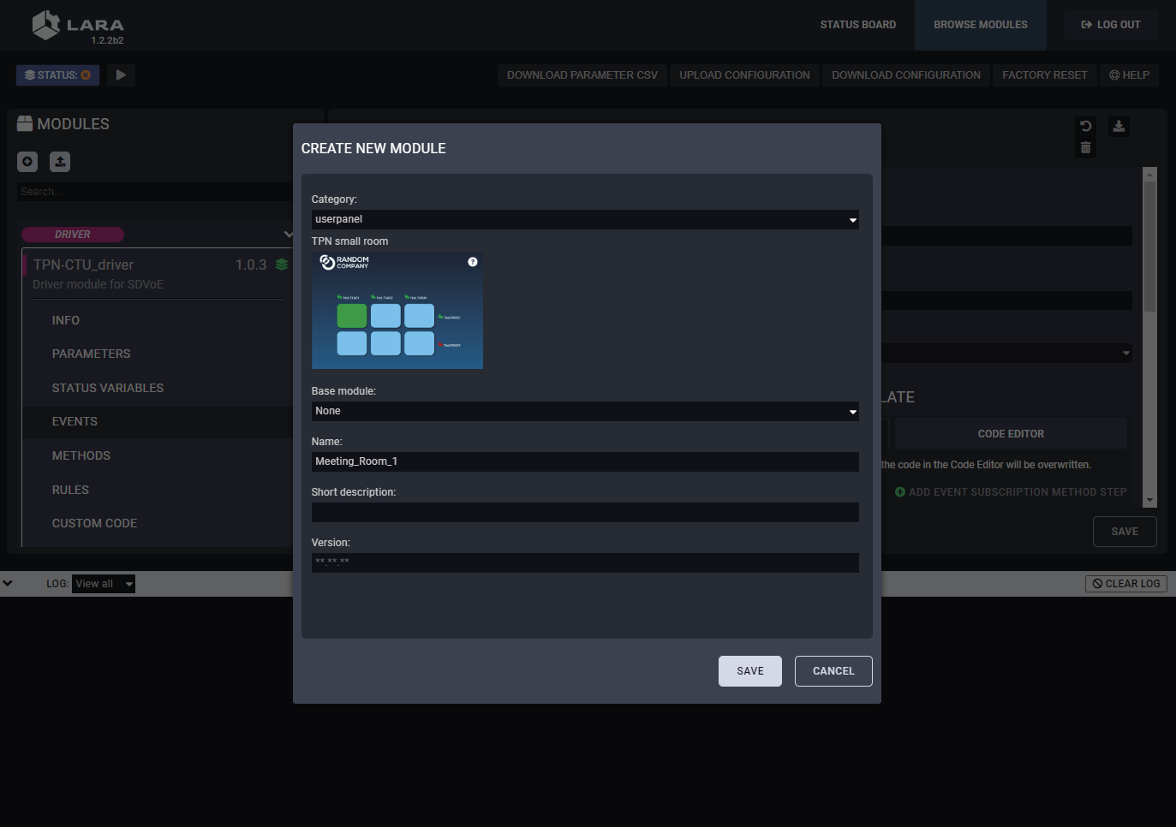The height and width of the screenshot is (827, 1176).
Task: Collapse the log panel chevron
Action: pyautogui.click(x=8, y=583)
